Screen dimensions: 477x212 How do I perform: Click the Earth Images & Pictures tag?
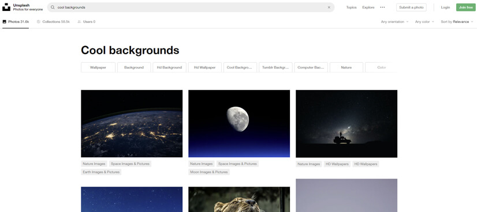click(101, 172)
